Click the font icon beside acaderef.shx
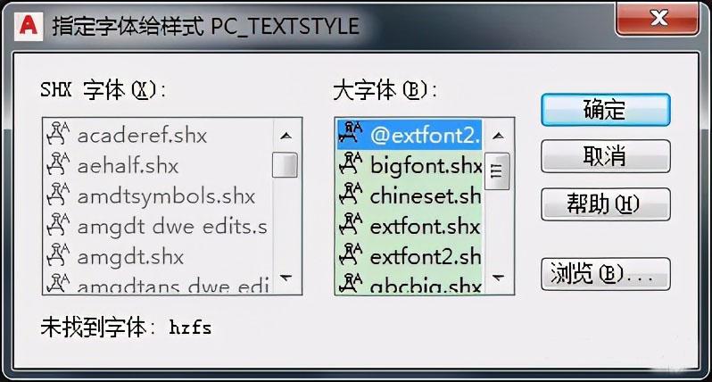Viewport: 712px width, 382px height. click(x=59, y=136)
